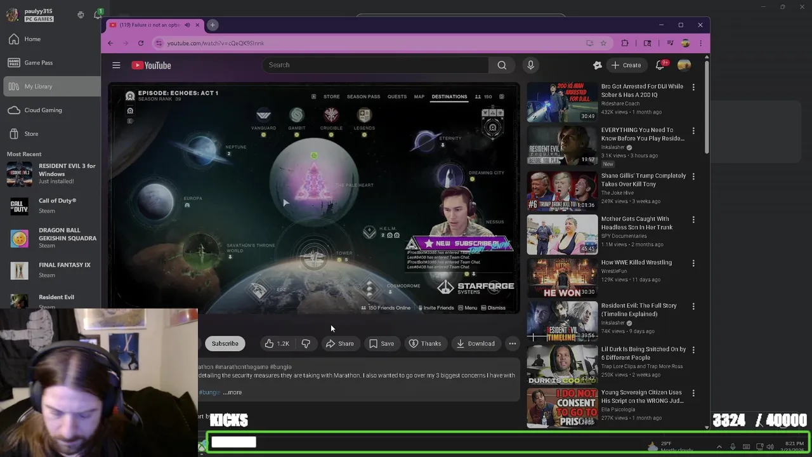Open Call of Duty in Most Recent
812x457 pixels.
pos(51,206)
